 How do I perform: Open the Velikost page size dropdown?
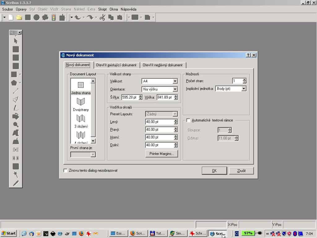[175, 81]
